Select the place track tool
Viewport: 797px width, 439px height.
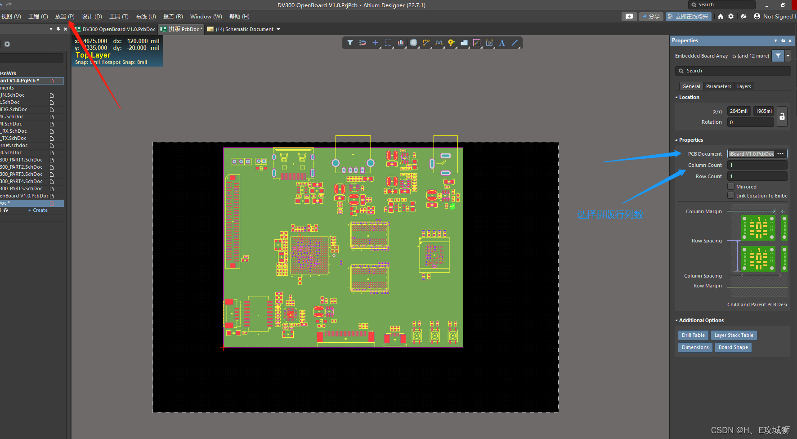coord(477,43)
